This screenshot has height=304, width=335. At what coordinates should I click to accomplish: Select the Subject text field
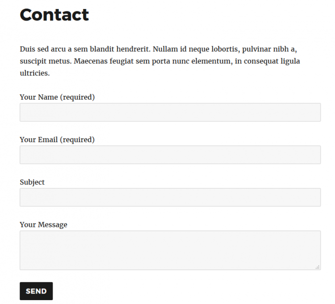click(x=170, y=197)
